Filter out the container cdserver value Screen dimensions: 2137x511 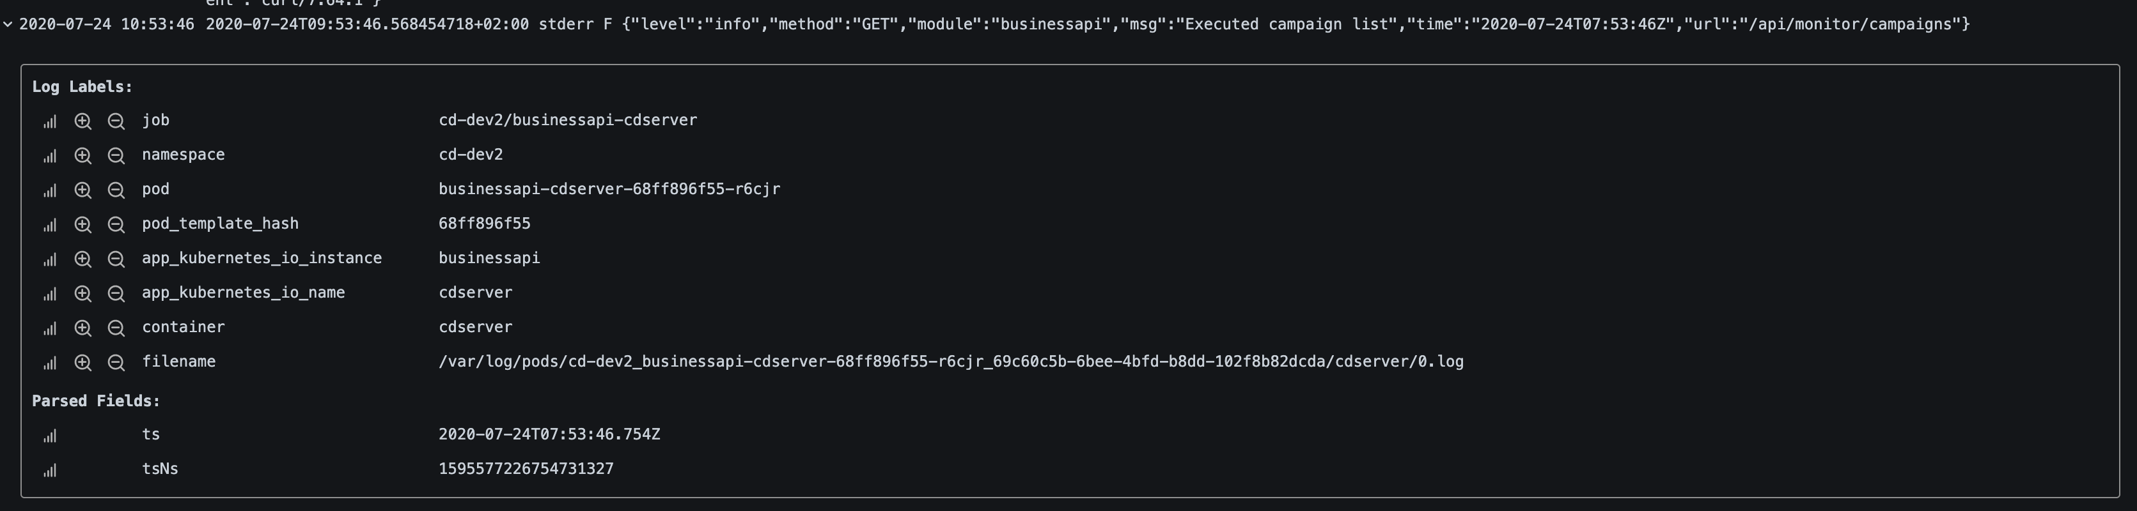(x=115, y=328)
